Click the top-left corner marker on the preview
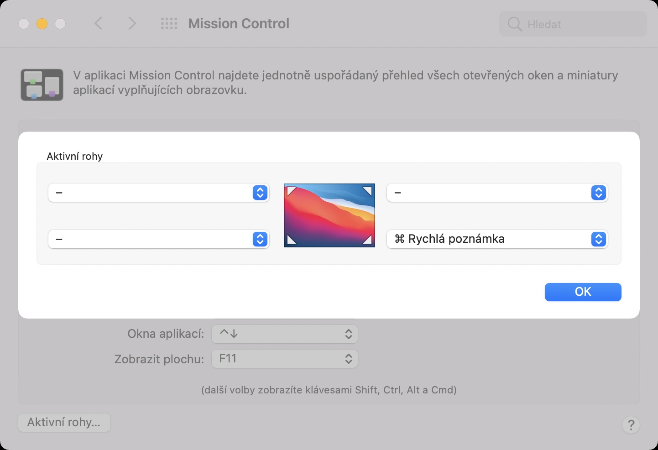Viewport: 658px width, 450px height. [290, 190]
